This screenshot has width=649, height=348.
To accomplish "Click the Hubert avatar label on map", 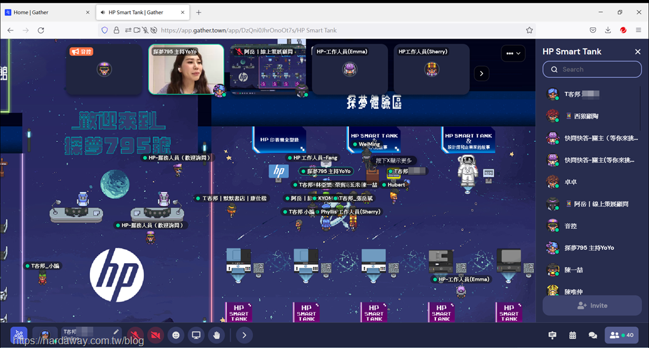I will point(393,184).
